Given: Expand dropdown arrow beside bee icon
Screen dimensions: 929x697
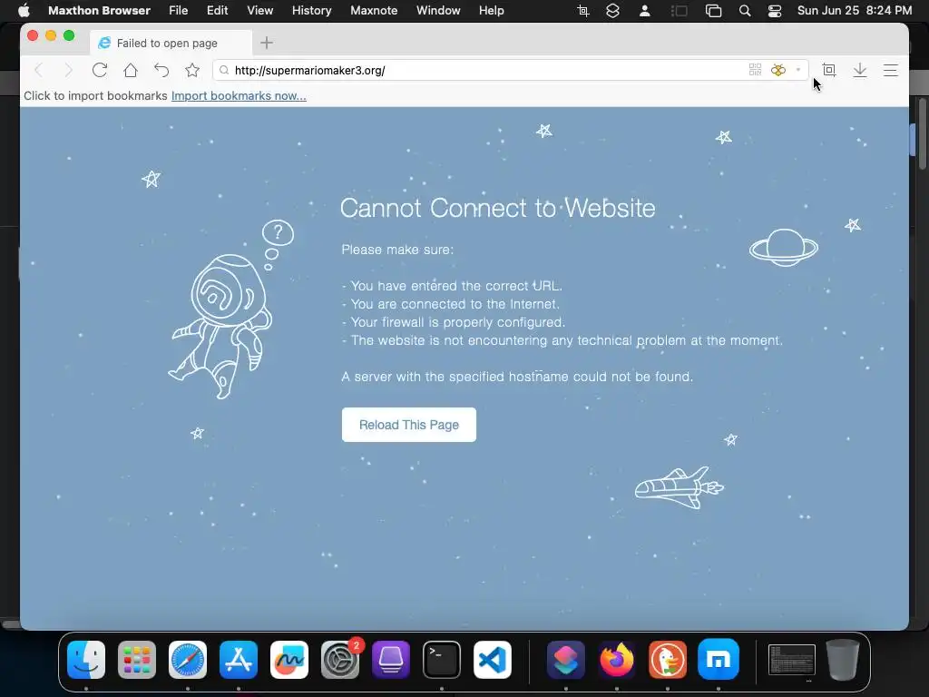Looking at the screenshot, I should [x=798, y=70].
